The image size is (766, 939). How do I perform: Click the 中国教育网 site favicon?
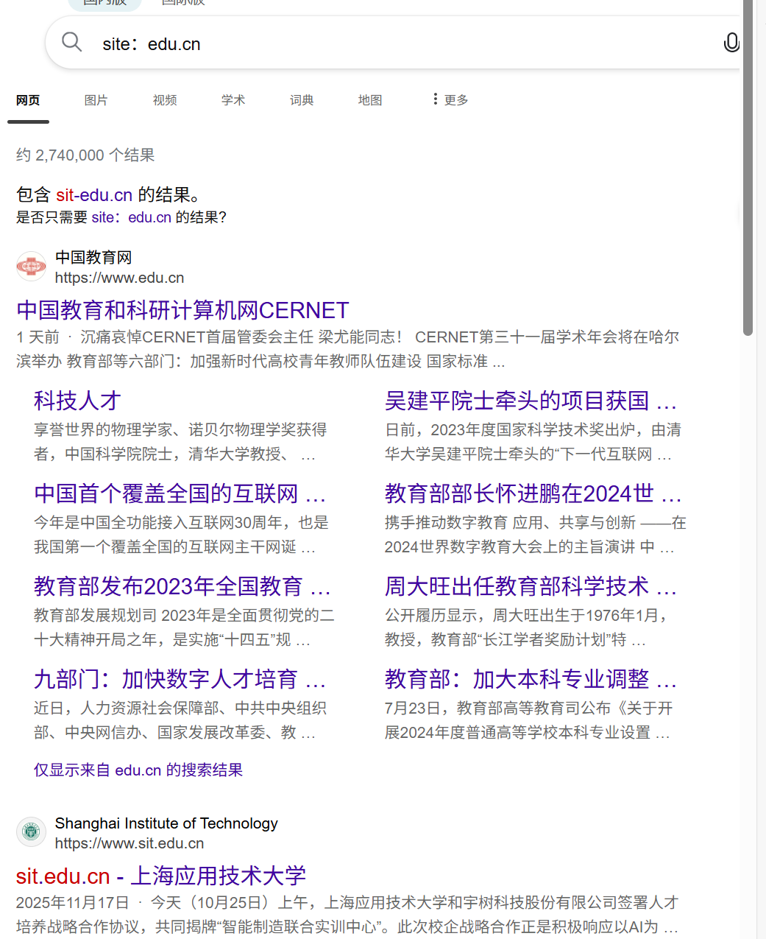click(x=32, y=267)
